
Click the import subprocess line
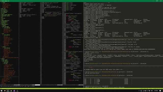point(71,5)
